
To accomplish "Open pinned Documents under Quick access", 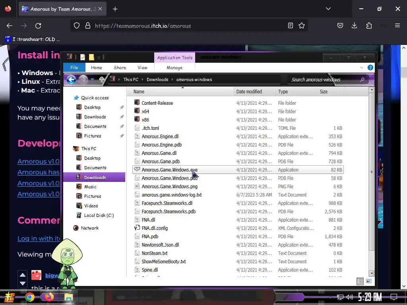I will [95, 126].
